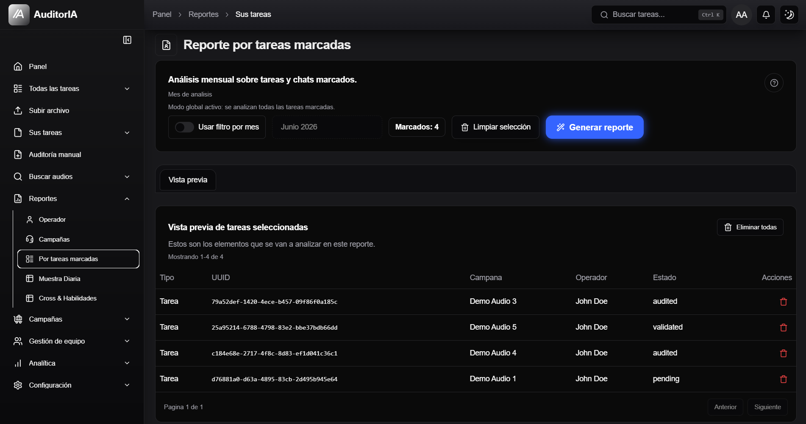Viewport: 806px width, 424px height.
Task: Click the Panel breadcrumb link
Action: pyautogui.click(x=162, y=14)
